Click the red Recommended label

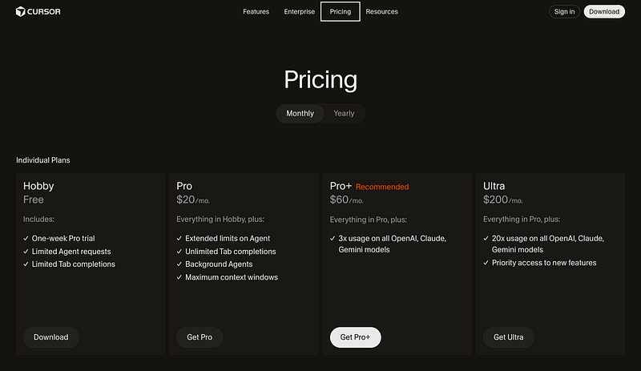382,187
